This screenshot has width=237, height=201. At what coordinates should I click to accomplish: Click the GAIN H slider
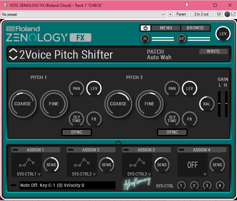pos(226,104)
